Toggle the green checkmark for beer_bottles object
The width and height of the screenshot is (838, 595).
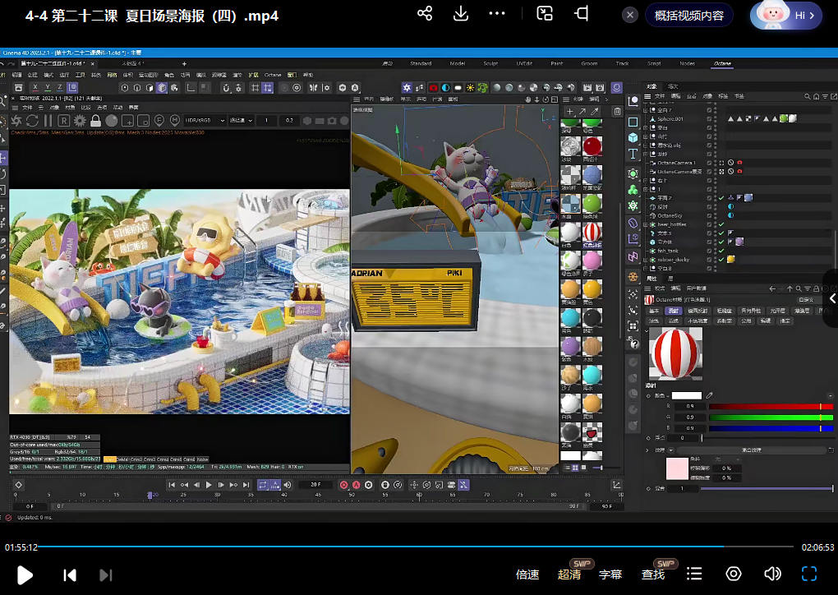point(721,224)
